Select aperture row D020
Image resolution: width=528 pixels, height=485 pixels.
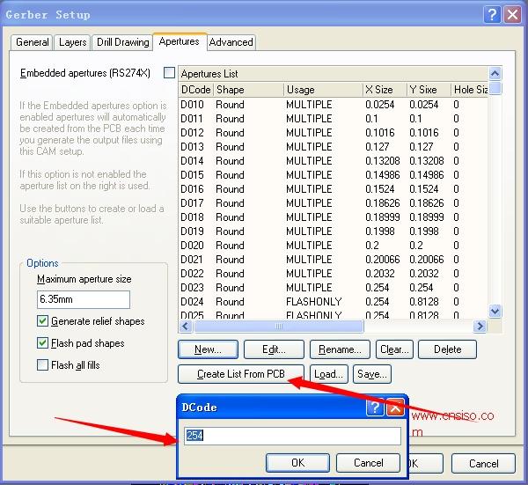[333, 246]
